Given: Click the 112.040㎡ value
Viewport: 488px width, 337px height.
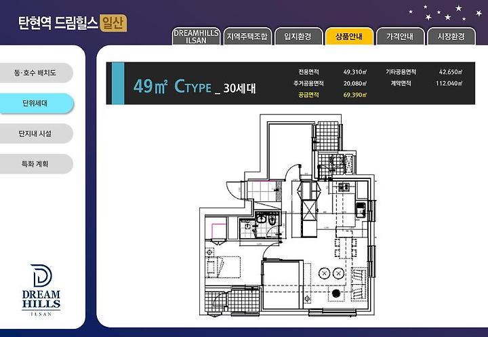Looking at the screenshot, I should (x=449, y=83).
